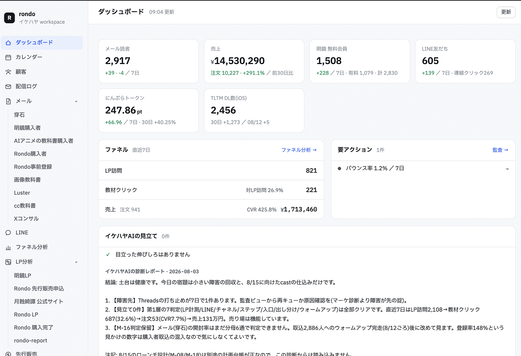Open Rondo LP item

[x=26, y=314]
